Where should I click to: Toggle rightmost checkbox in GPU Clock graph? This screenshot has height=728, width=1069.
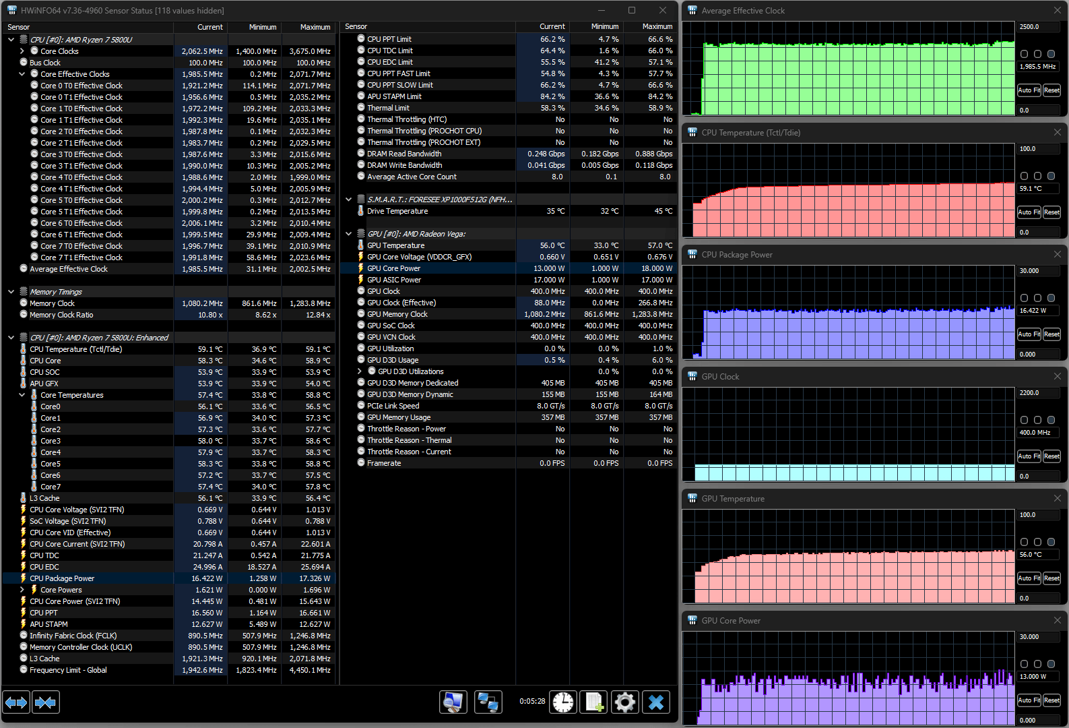(x=1051, y=420)
